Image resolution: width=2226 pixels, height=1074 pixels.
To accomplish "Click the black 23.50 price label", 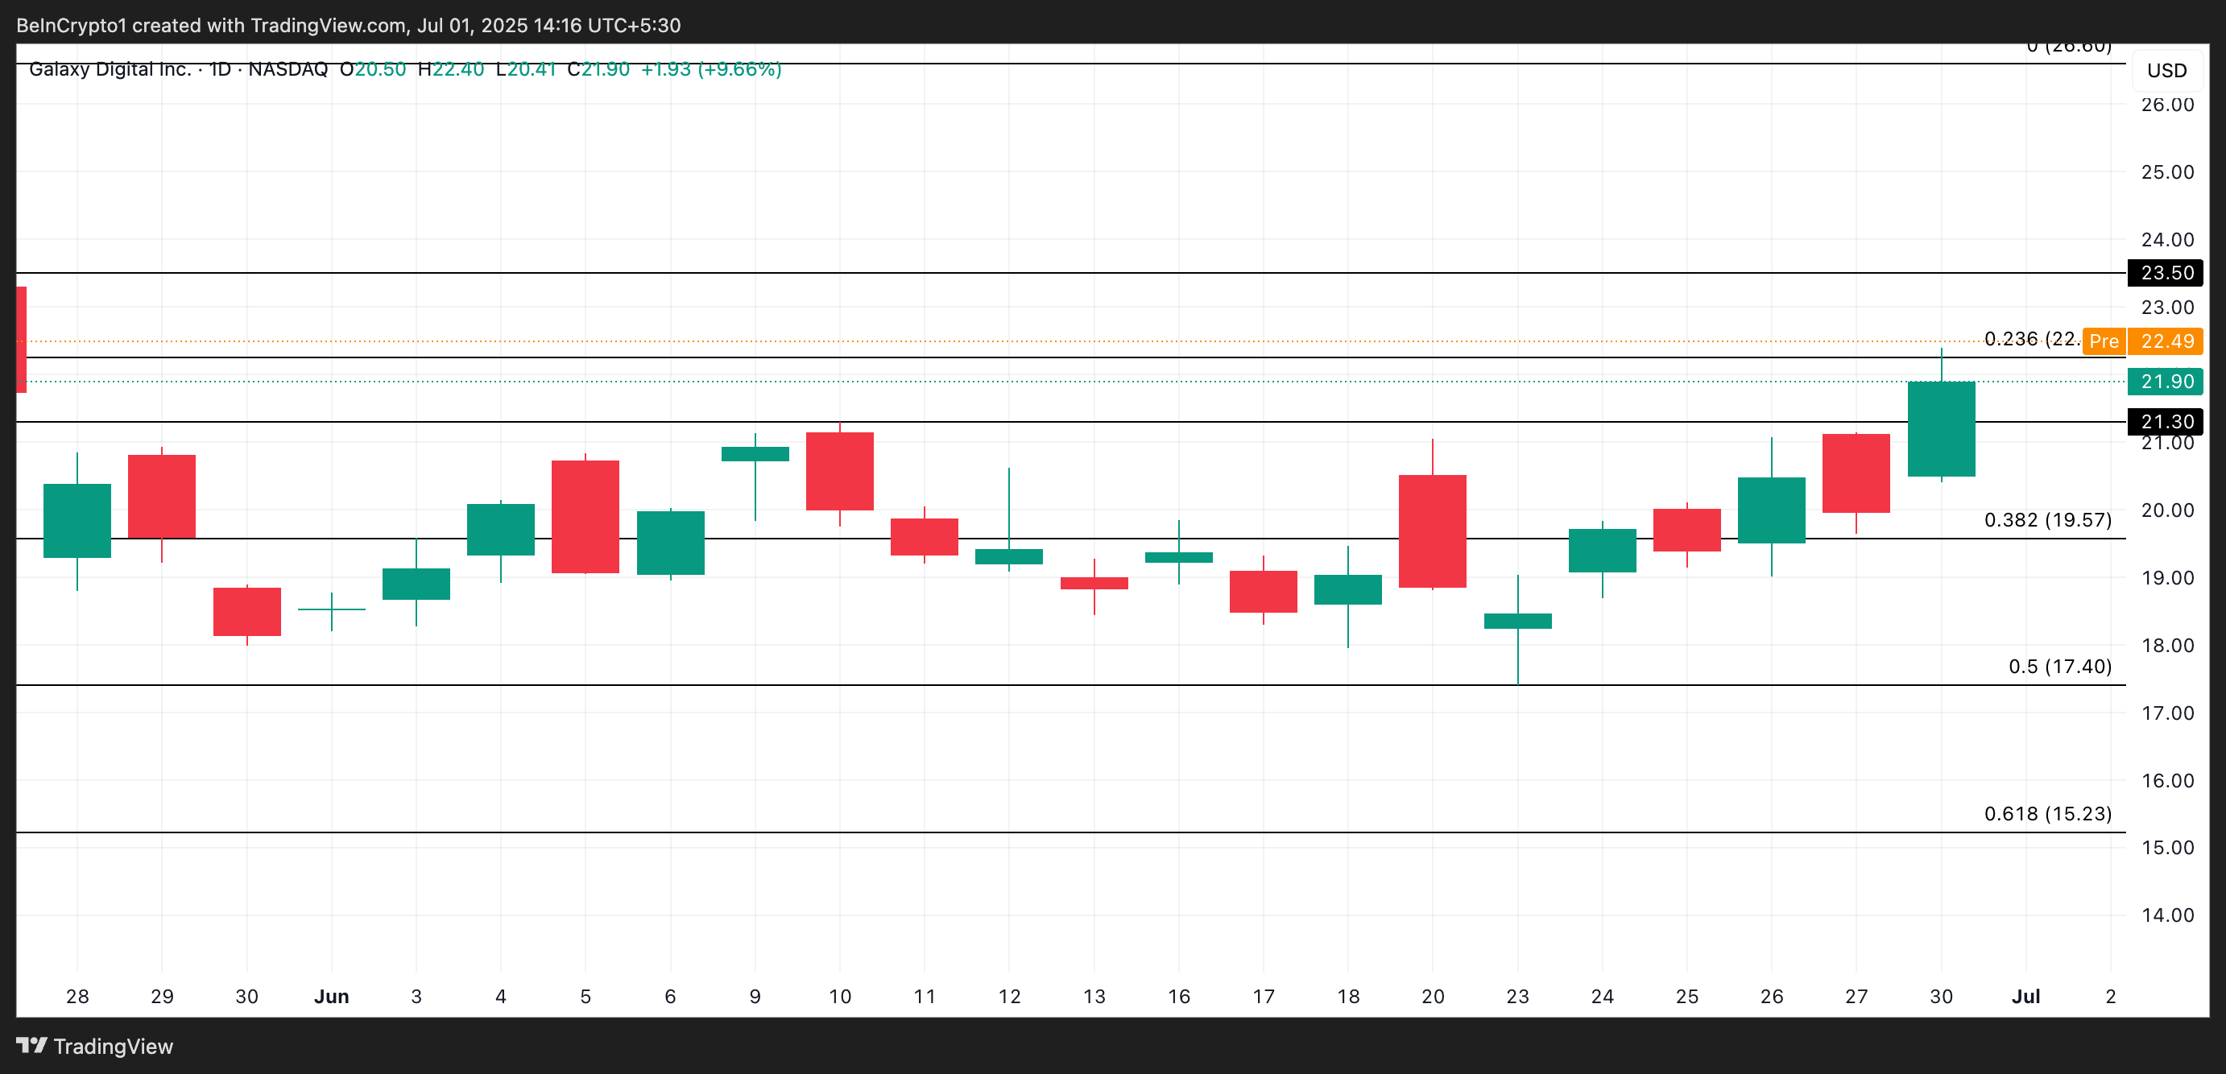I will 2166,273.
